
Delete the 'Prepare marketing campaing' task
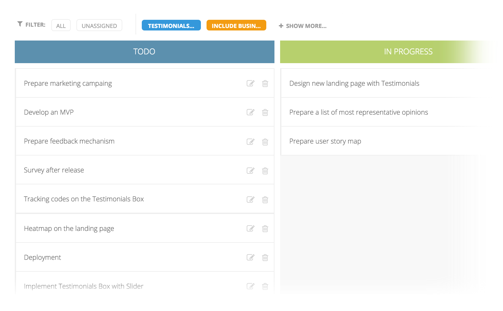tap(265, 84)
